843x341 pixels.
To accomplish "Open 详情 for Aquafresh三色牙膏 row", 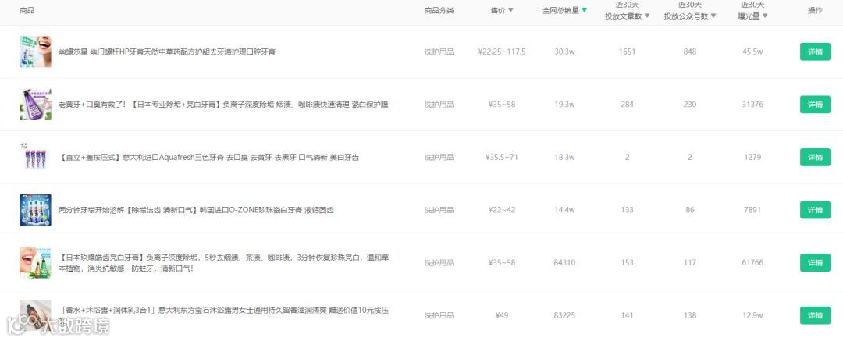I will coord(815,157).
